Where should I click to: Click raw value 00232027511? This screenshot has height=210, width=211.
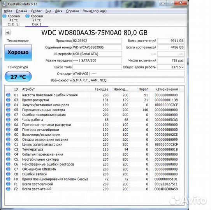166,184
